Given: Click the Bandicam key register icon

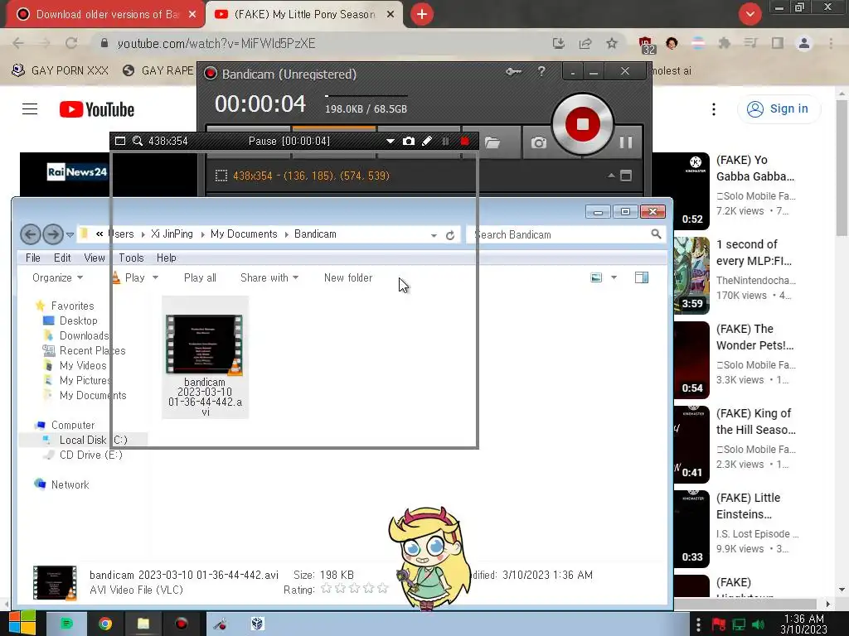Looking at the screenshot, I should point(513,72).
